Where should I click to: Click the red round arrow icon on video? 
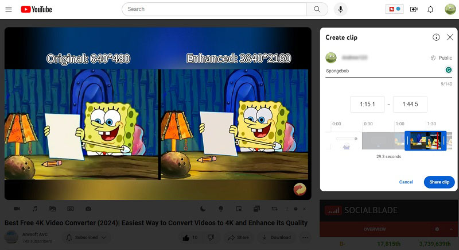point(299,189)
